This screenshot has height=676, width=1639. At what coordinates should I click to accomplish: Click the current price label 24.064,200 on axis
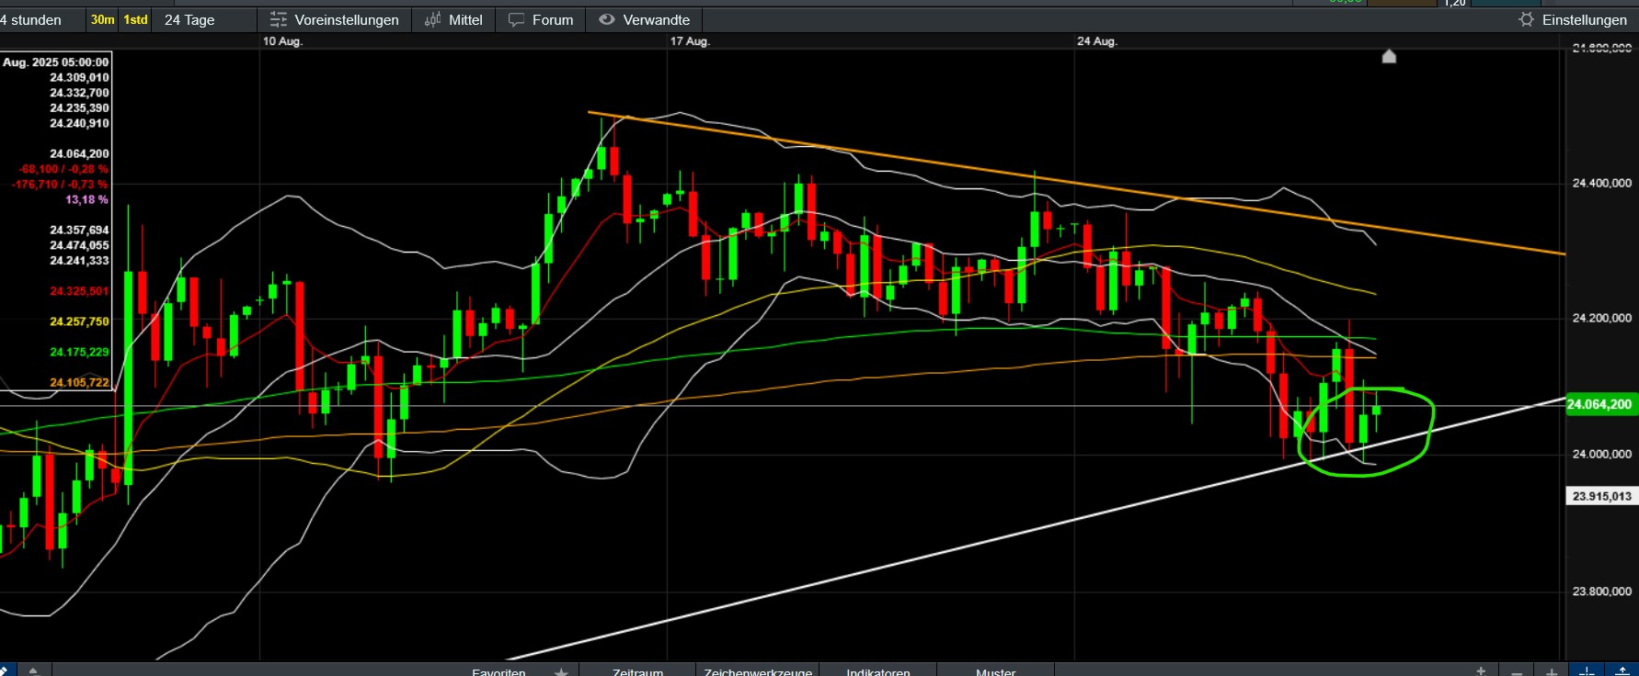(1600, 404)
